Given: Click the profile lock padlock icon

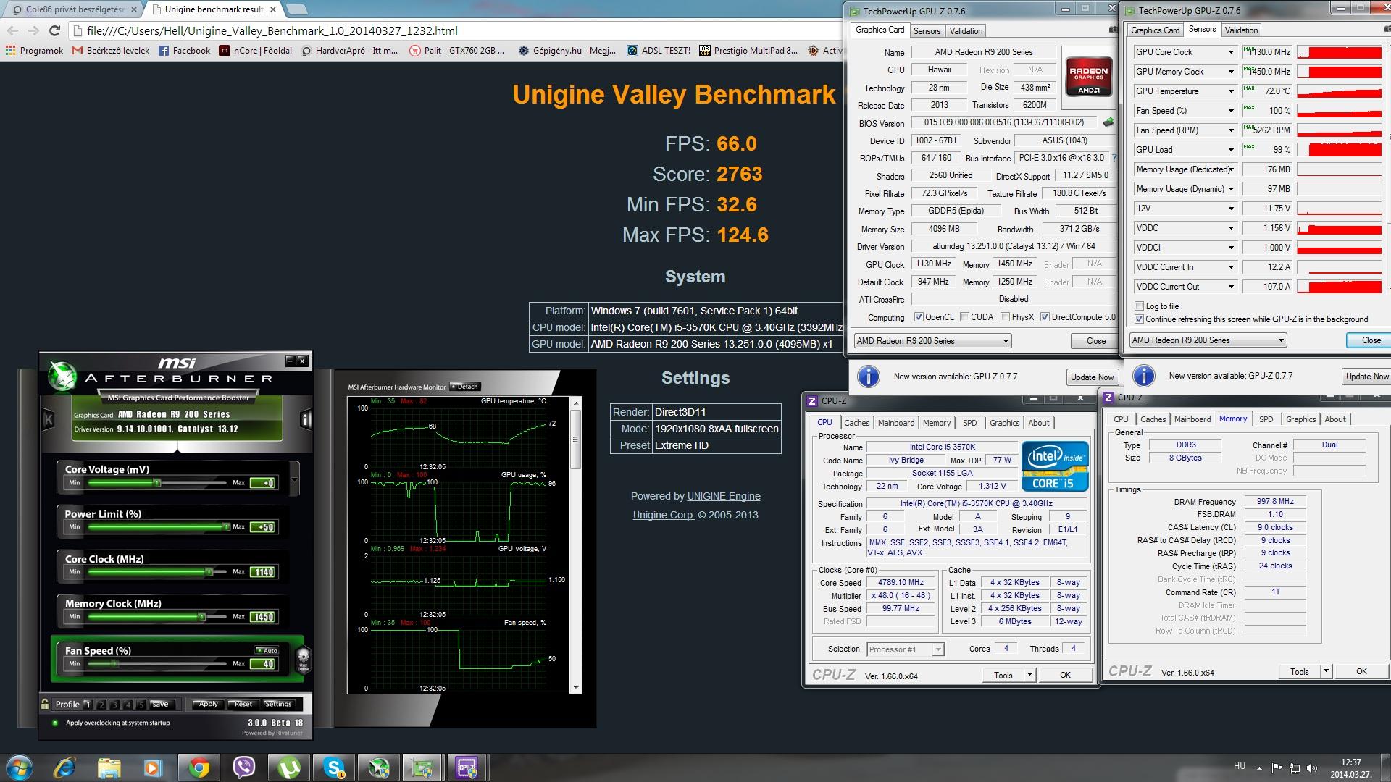Looking at the screenshot, I should pyautogui.click(x=46, y=704).
